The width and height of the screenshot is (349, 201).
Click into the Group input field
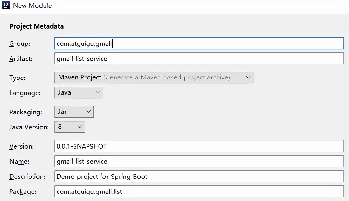point(199,44)
